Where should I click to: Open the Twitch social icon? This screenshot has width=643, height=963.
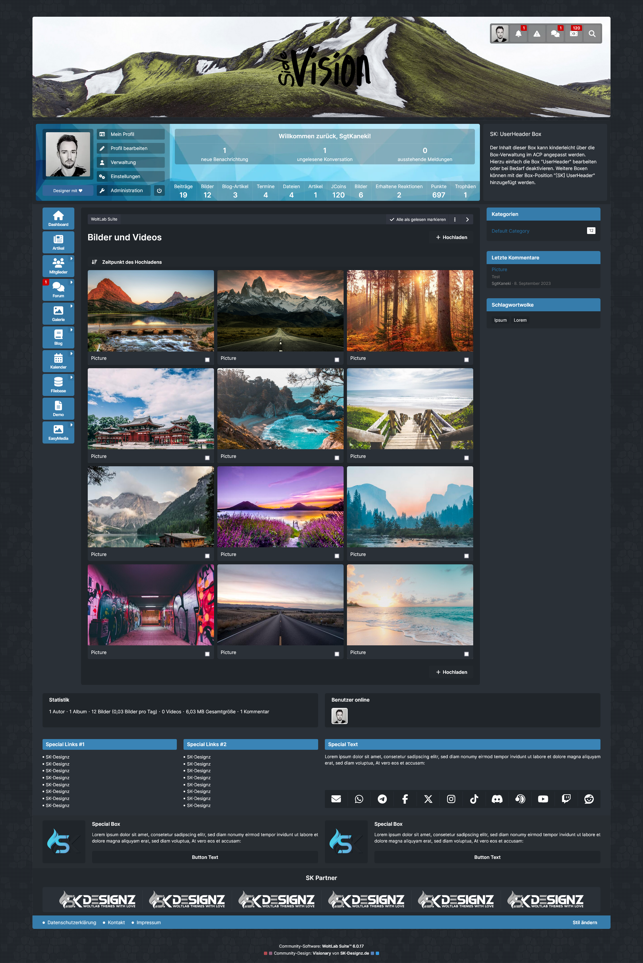tap(566, 799)
